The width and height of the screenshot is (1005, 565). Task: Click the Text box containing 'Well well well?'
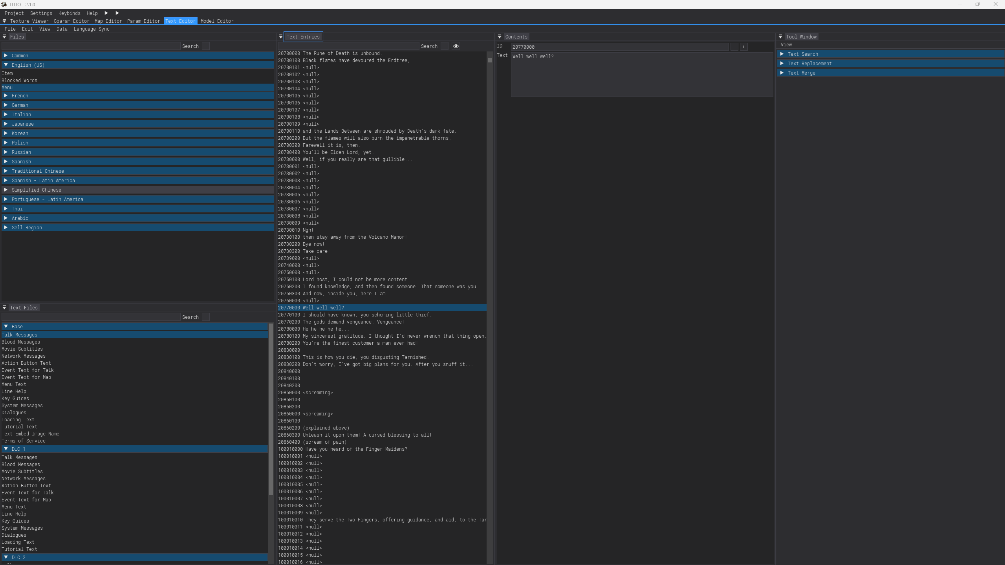click(x=642, y=75)
